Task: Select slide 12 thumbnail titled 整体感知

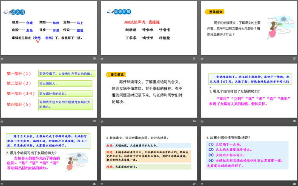Action: point(249,28)
